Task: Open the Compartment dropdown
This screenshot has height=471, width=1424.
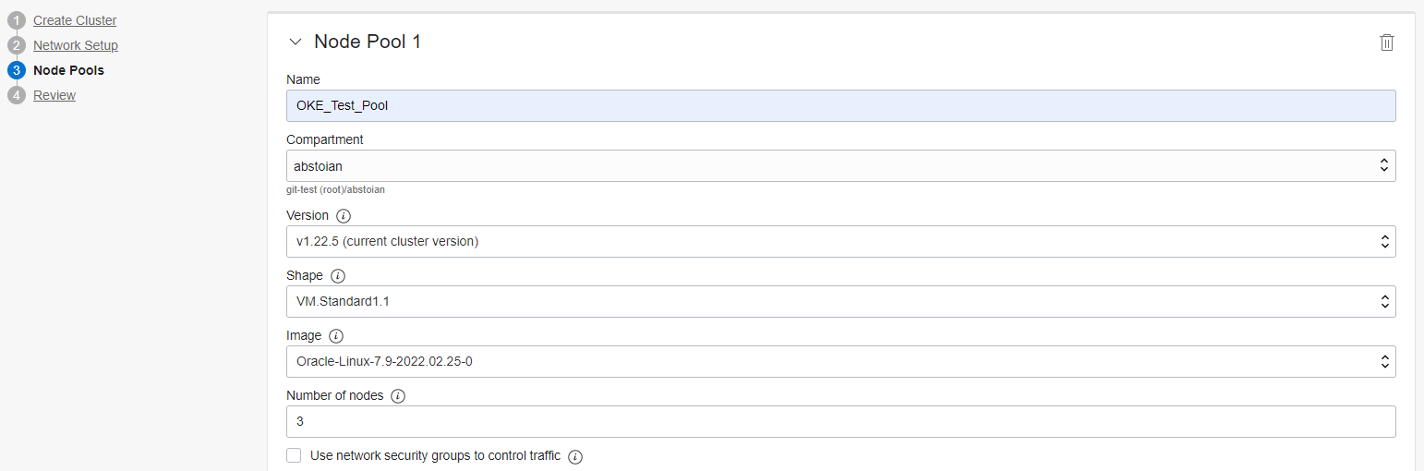Action: [x=840, y=166]
